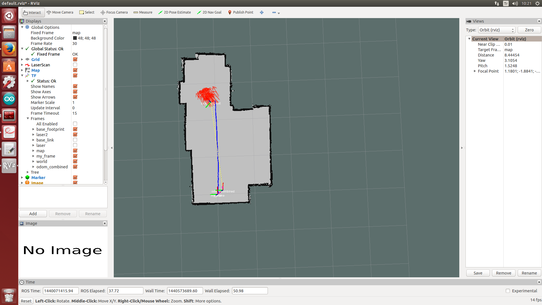Expand the Tree node under TF
The height and width of the screenshot is (305, 542).
(x=28, y=172)
